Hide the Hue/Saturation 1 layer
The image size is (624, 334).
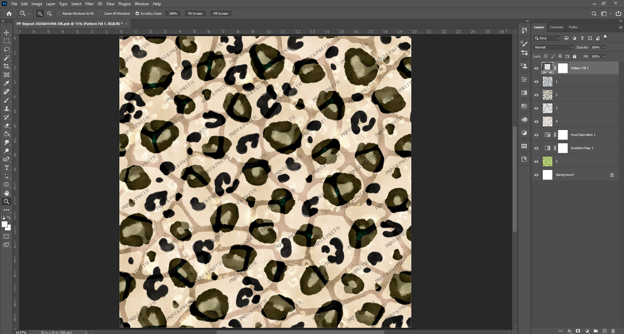(x=536, y=135)
